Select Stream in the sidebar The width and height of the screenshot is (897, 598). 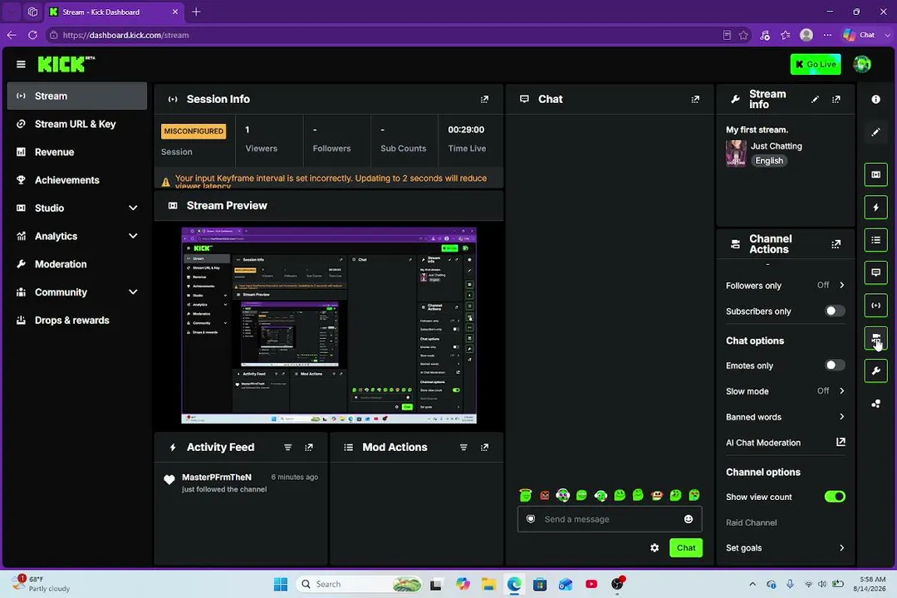(76, 96)
